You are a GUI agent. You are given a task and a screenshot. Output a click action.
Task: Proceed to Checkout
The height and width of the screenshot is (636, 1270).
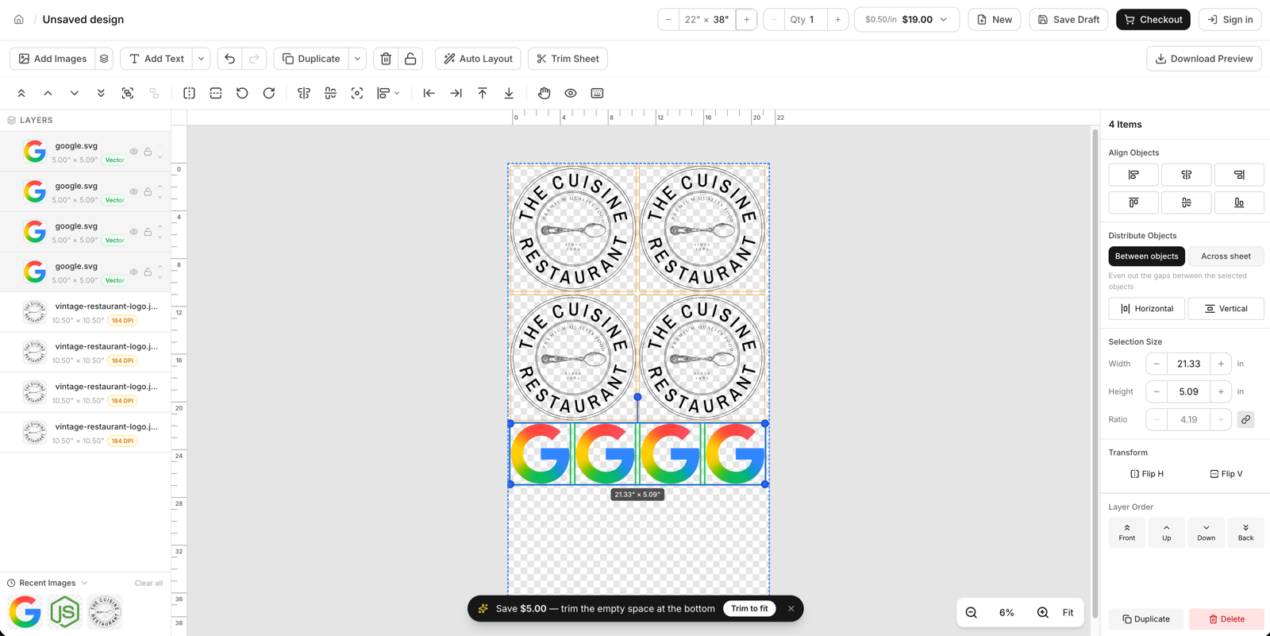1153,20
